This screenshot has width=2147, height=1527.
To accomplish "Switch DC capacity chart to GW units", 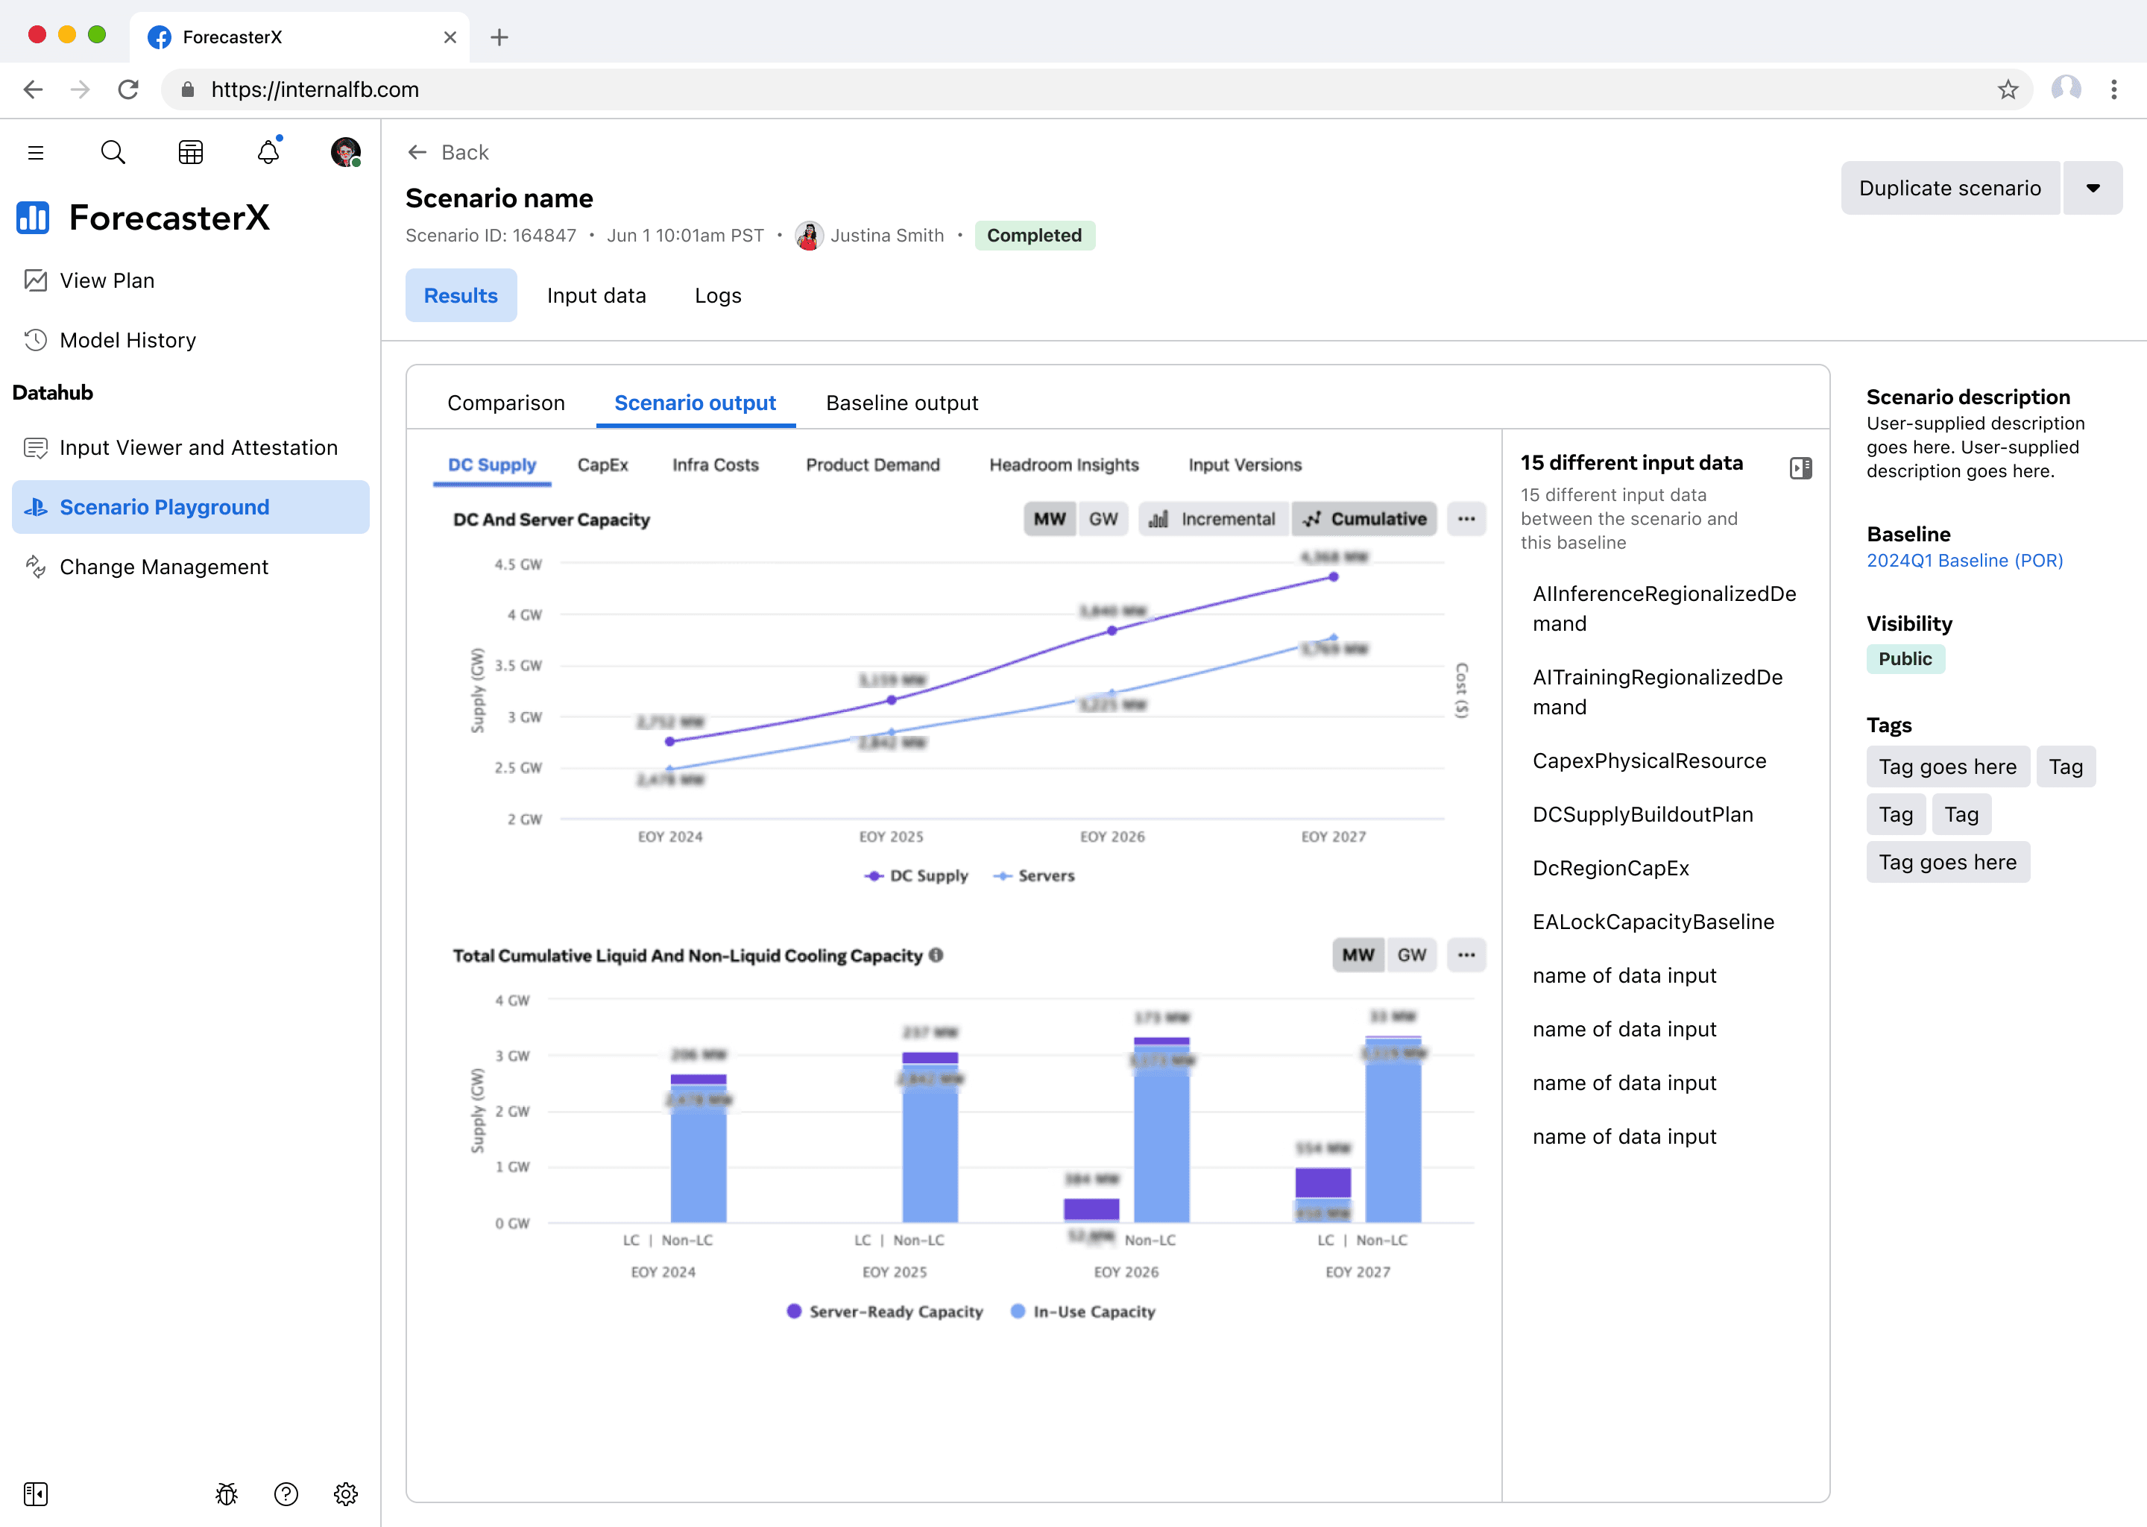I will click(x=1103, y=519).
